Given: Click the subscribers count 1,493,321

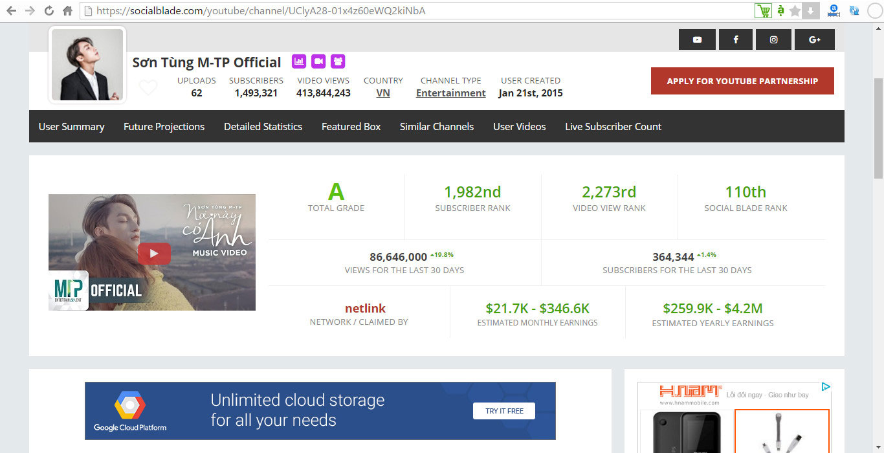Looking at the screenshot, I should click(x=256, y=93).
